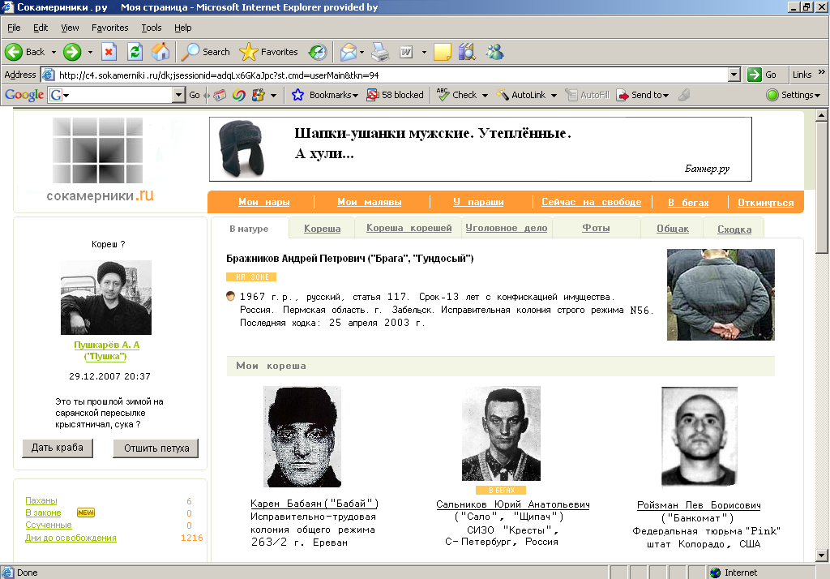Click Дать краба button

[x=58, y=448]
